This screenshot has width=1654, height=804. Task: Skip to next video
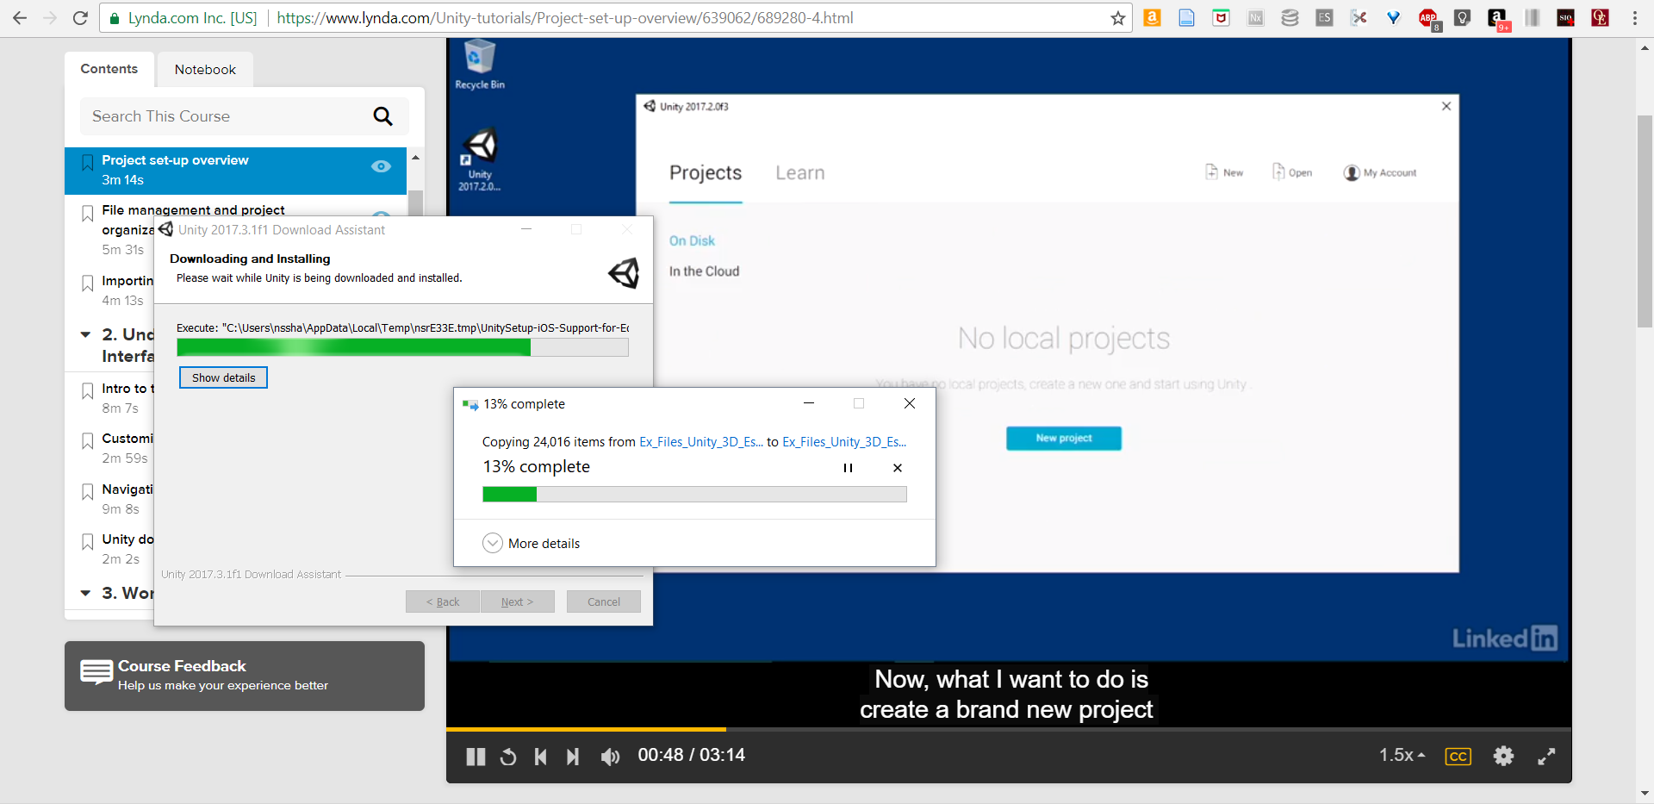pyautogui.click(x=573, y=757)
